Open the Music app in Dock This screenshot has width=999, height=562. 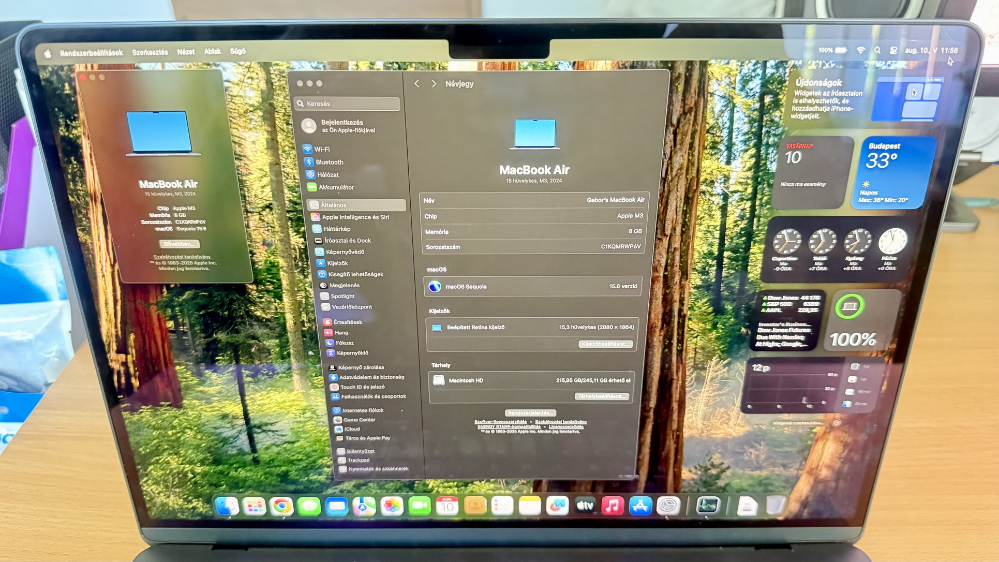(612, 506)
